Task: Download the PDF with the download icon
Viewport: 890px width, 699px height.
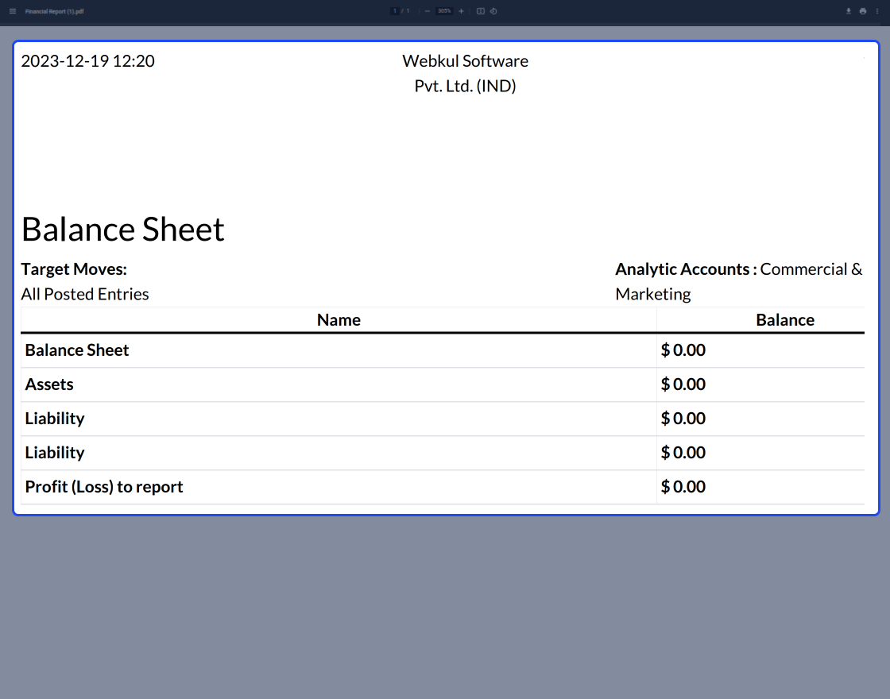Action: point(849,11)
